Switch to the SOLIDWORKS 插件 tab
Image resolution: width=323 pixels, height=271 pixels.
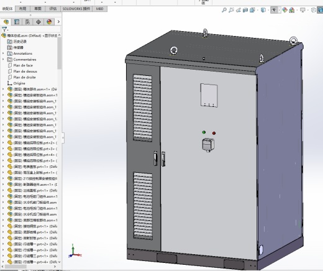[x=76, y=9]
